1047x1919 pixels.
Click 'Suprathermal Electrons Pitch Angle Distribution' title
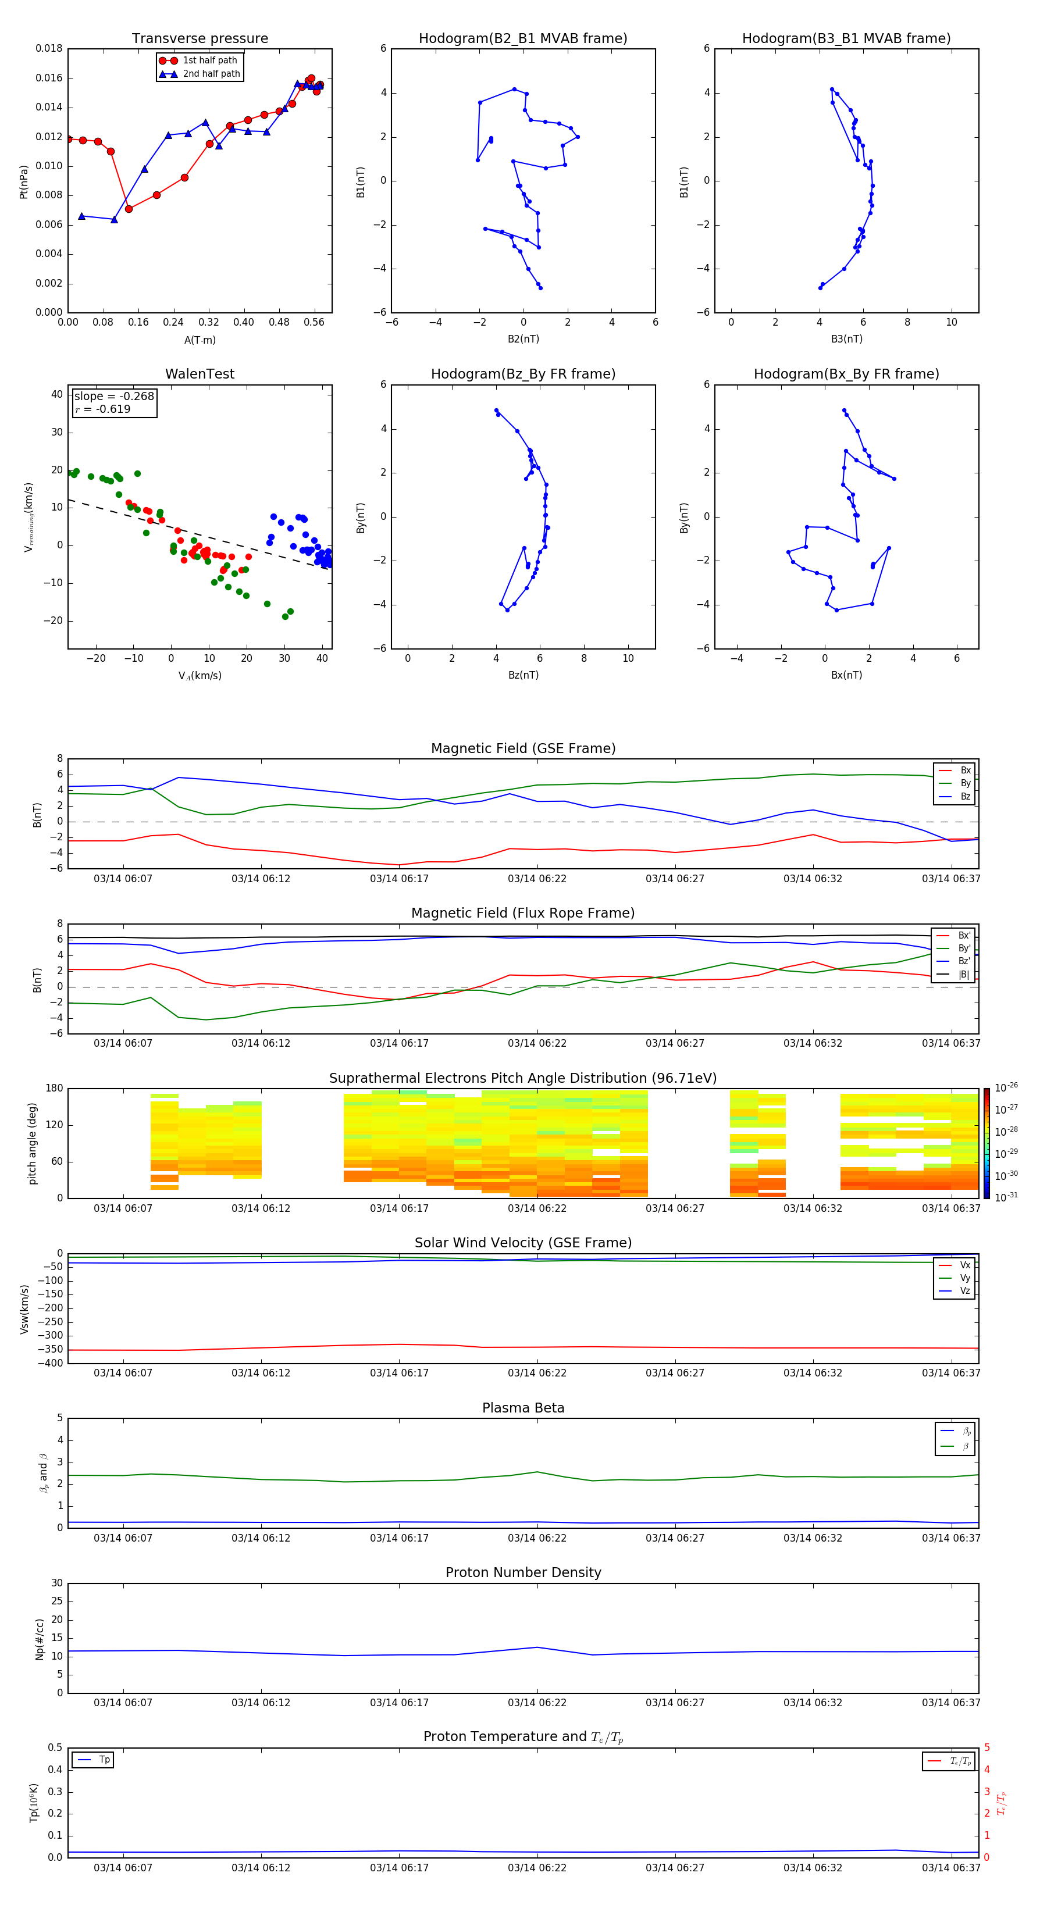[x=523, y=1078]
